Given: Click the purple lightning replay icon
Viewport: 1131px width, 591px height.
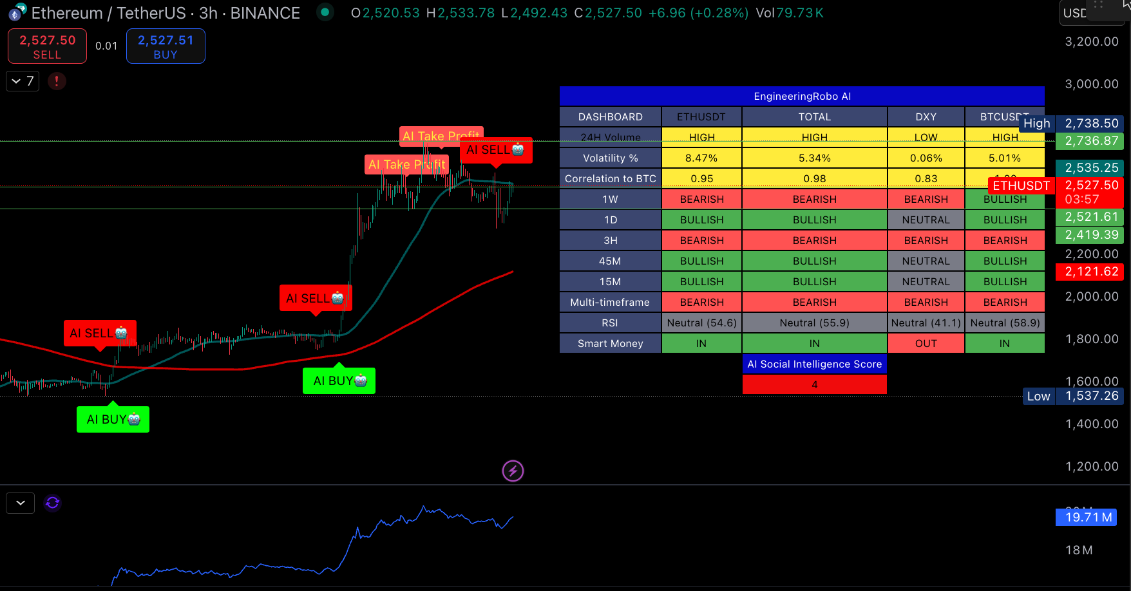Looking at the screenshot, I should 513,471.
